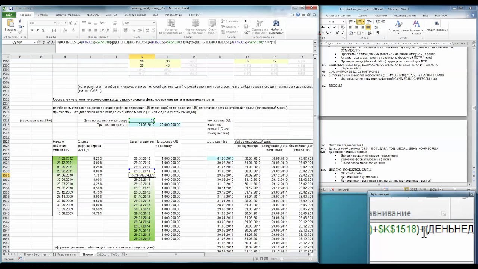Toggle numbered list button in Word
The image size is (478, 269).
tap(360, 22)
